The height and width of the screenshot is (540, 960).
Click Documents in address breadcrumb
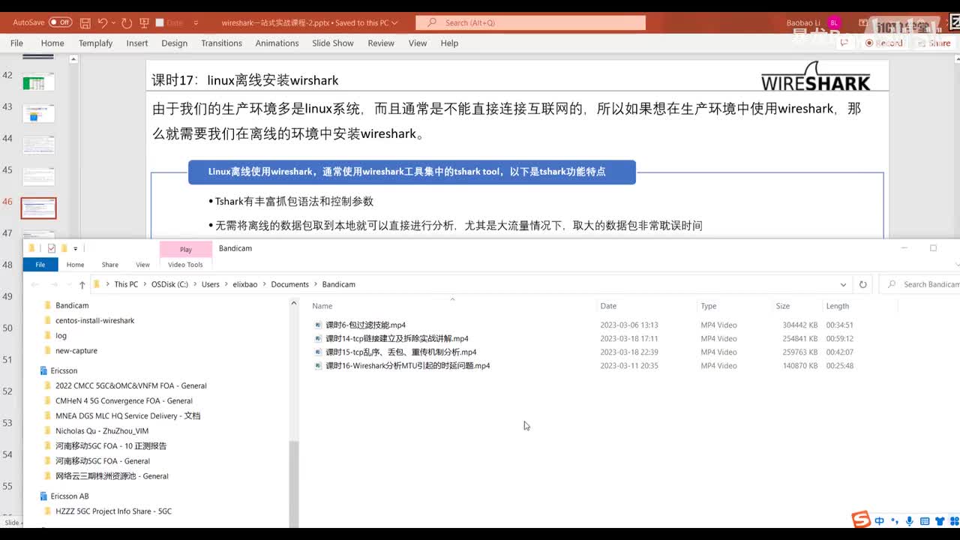289,285
